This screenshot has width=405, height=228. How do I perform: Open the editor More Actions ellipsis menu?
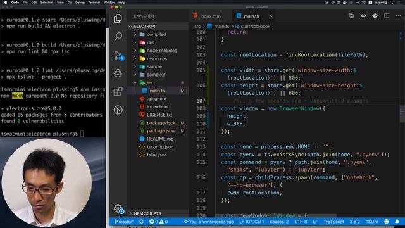pos(398,16)
